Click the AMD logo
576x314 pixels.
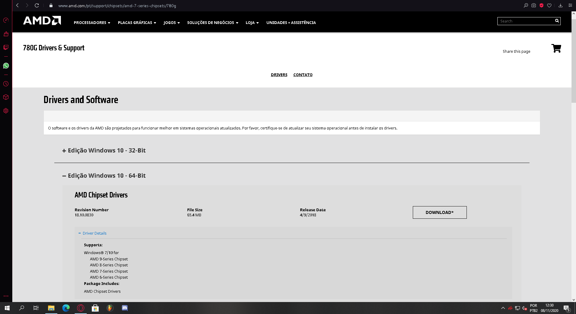42,20
